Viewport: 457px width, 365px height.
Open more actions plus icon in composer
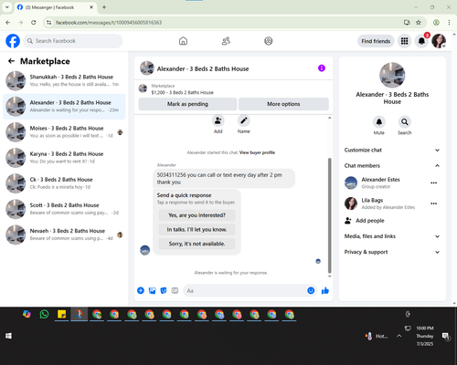[141, 290]
